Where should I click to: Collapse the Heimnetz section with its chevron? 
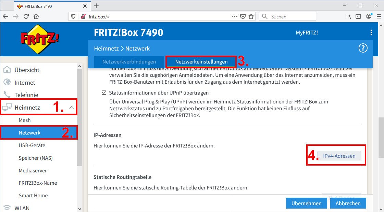pyautogui.click(x=72, y=107)
